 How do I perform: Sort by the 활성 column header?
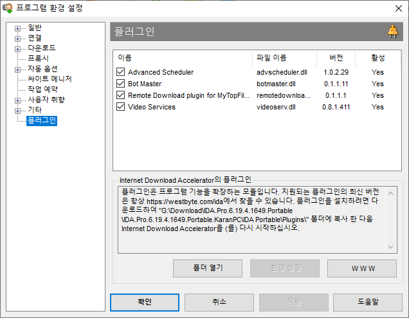click(x=377, y=58)
